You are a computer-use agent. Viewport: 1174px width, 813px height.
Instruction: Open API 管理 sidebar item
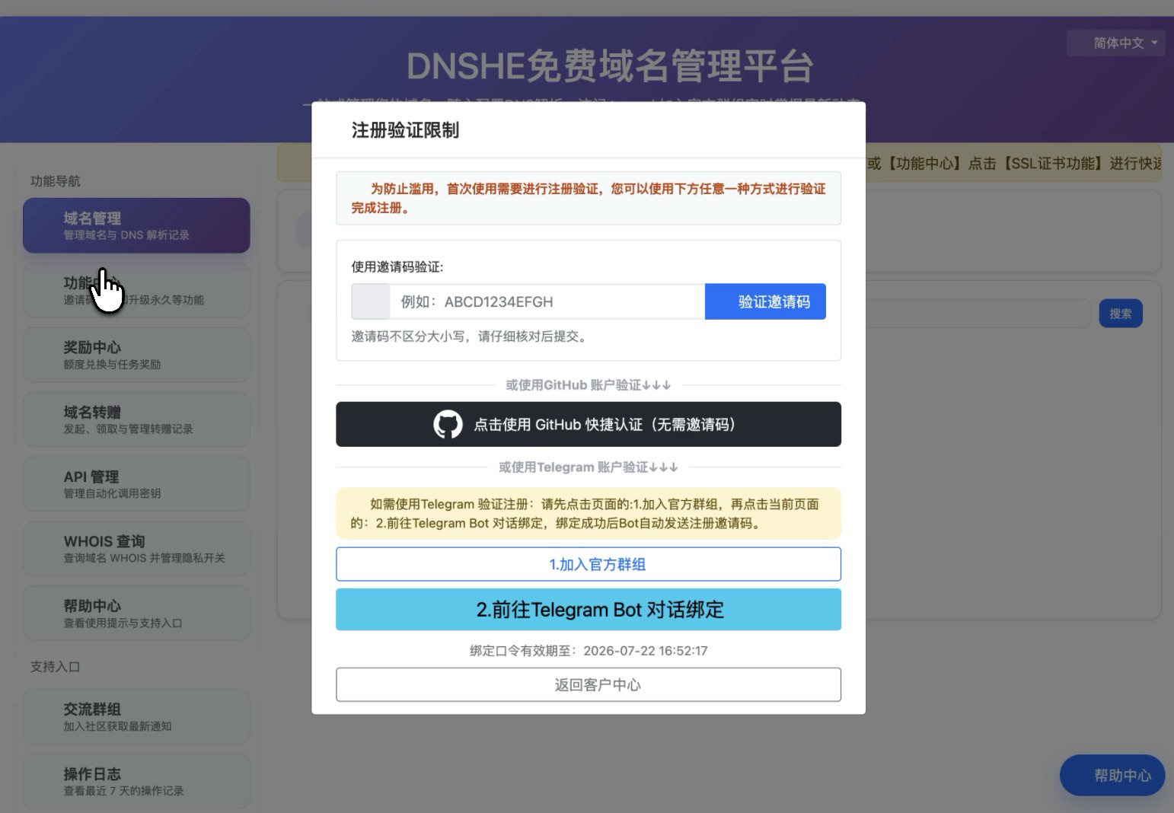click(x=136, y=484)
